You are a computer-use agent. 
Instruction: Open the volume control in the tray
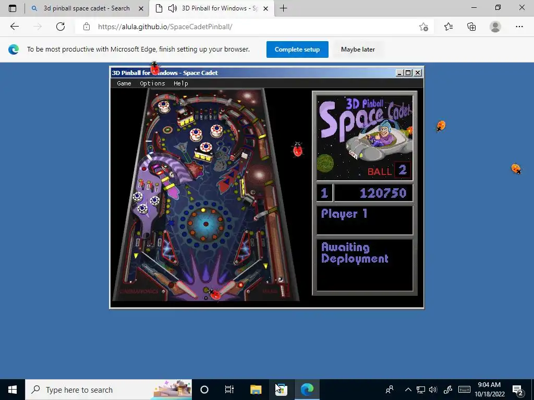click(433, 390)
